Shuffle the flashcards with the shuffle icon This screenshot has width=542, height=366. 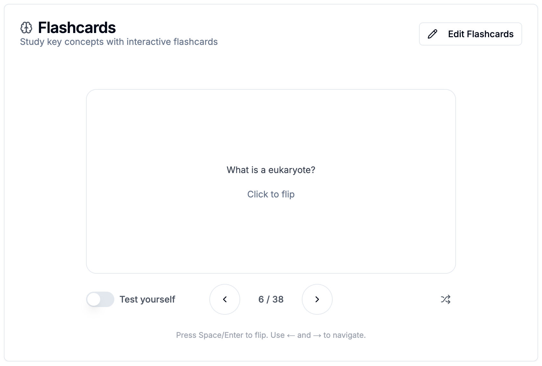[446, 299]
